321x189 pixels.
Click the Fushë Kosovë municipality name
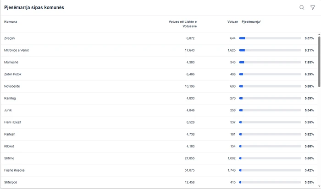[14, 170]
